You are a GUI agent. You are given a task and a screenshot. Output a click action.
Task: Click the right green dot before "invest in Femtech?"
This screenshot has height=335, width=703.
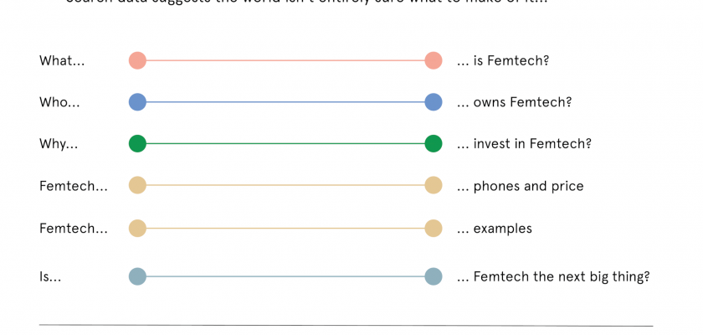tap(433, 144)
